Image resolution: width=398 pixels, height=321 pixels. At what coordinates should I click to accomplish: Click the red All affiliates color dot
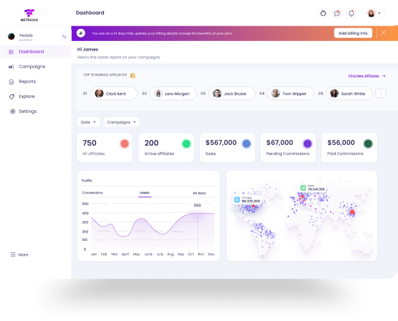(x=124, y=144)
